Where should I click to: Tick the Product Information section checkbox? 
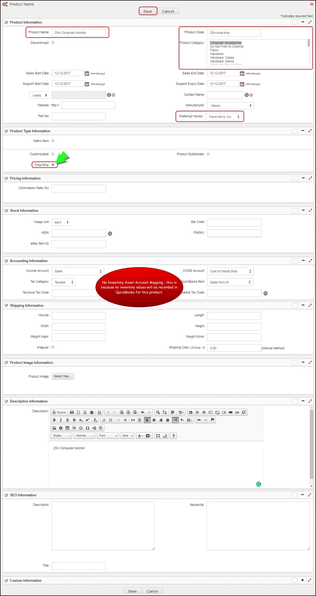(x=295, y=22)
